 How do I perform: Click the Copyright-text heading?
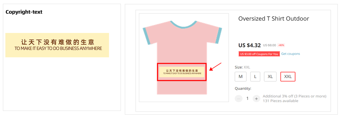pos(24,12)
